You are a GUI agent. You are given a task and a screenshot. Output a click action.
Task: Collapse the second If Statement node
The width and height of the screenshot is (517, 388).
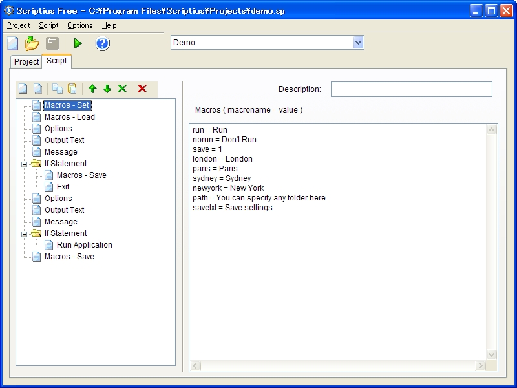click(x=24, y=234)
